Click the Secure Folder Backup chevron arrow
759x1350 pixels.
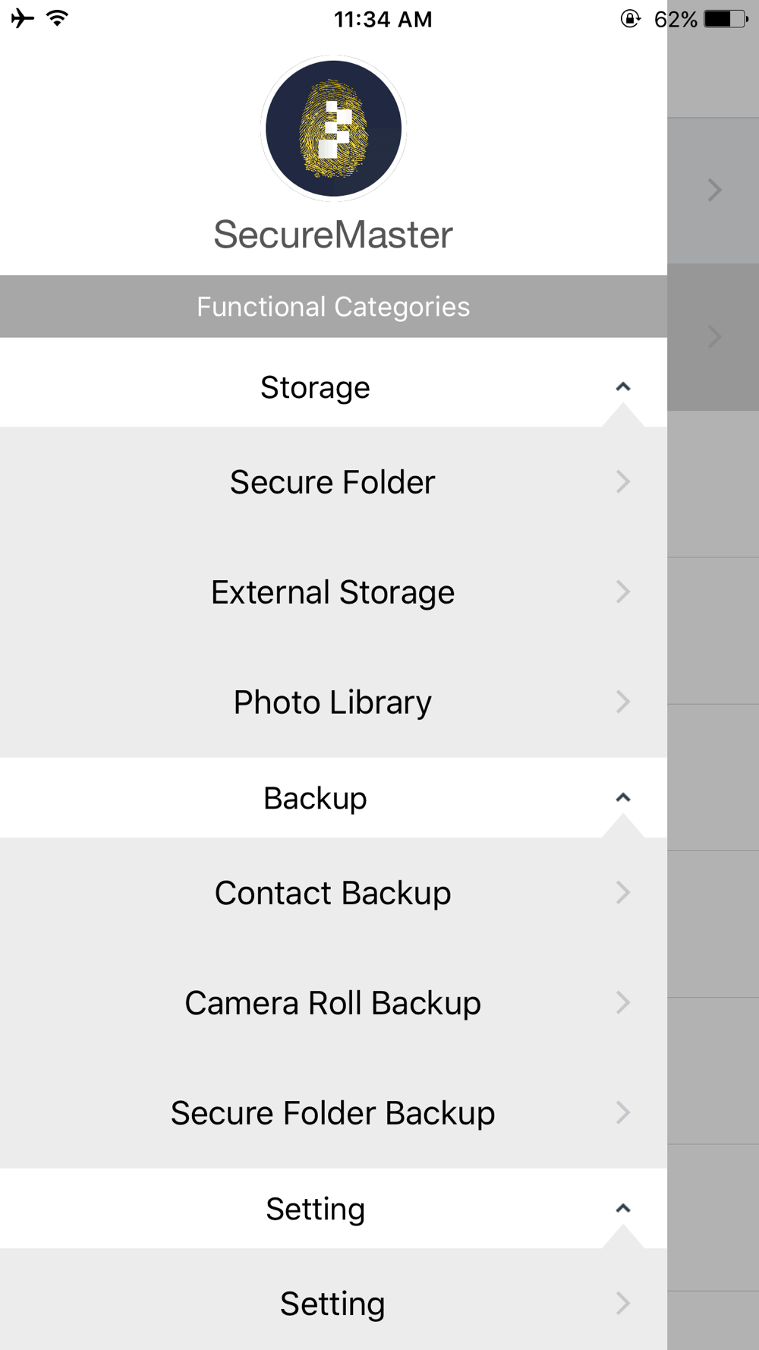point(623,1112)
